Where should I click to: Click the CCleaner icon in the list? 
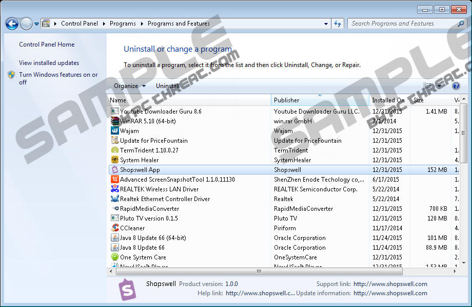tap(115, 228)
